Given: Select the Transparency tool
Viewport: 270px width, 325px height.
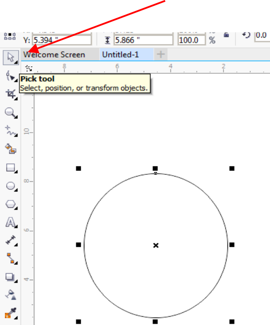Looking at the screenshot, I should pos(11,295).
